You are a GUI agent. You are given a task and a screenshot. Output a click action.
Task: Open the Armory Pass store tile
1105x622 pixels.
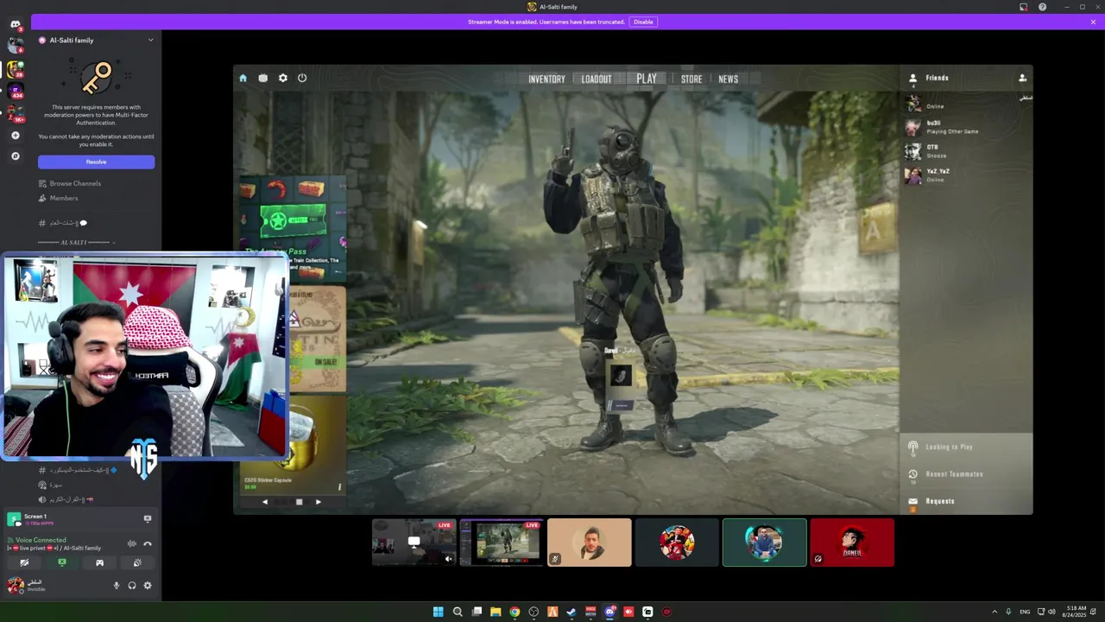292,228
